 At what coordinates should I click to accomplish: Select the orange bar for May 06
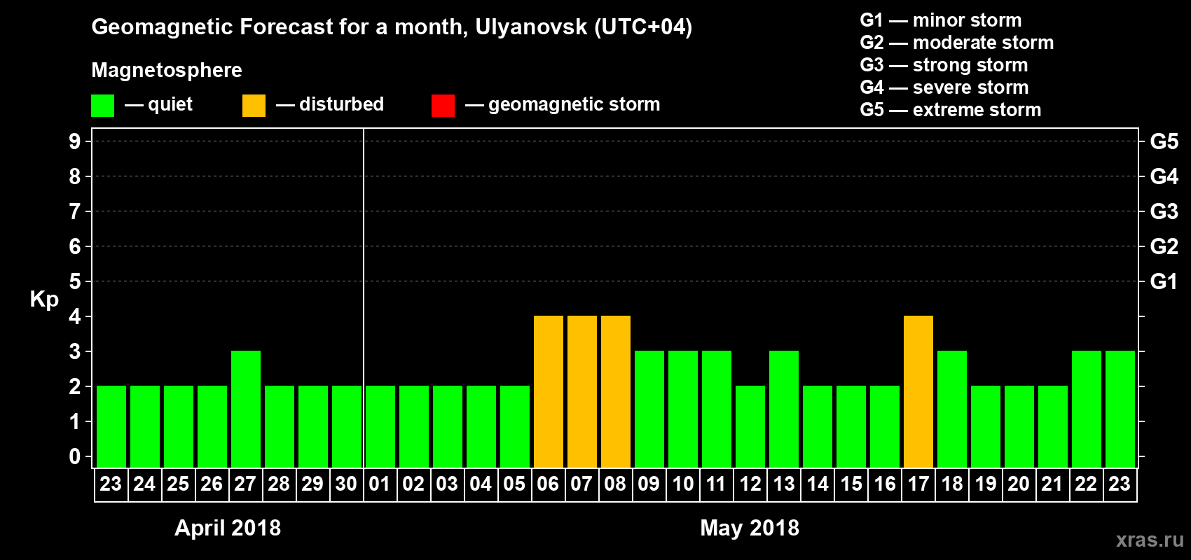point(549,391)
